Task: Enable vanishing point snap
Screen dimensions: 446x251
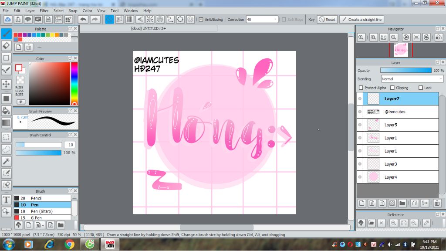Action: (140, 19)
